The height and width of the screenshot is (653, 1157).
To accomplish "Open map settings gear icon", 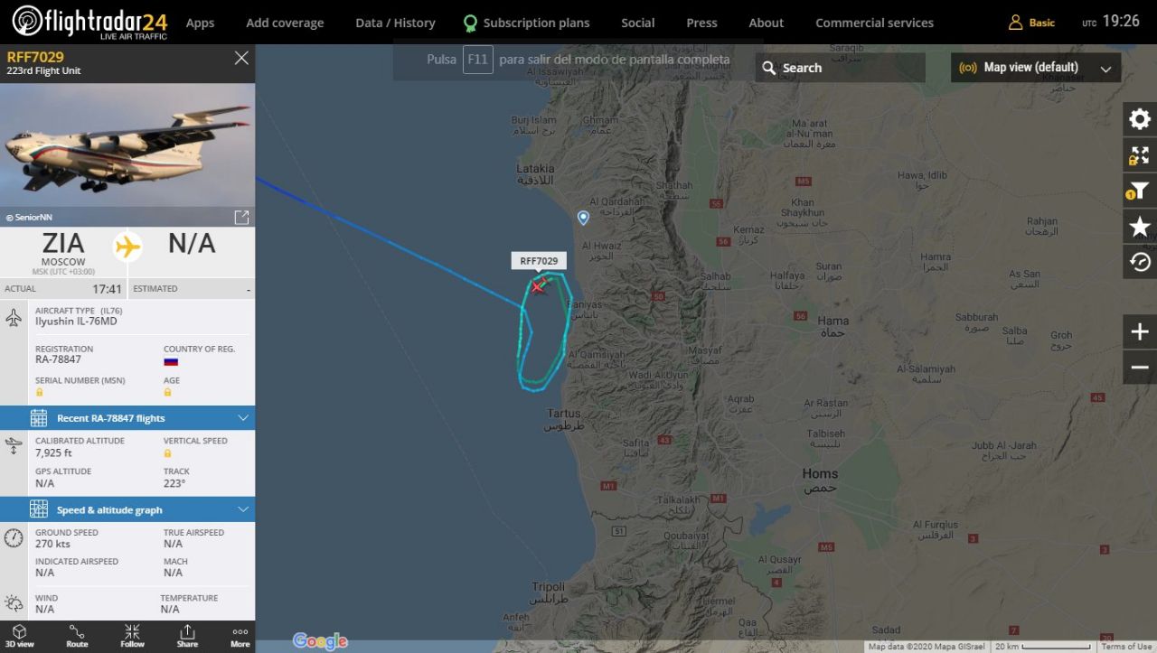I will click(1140, 119).
